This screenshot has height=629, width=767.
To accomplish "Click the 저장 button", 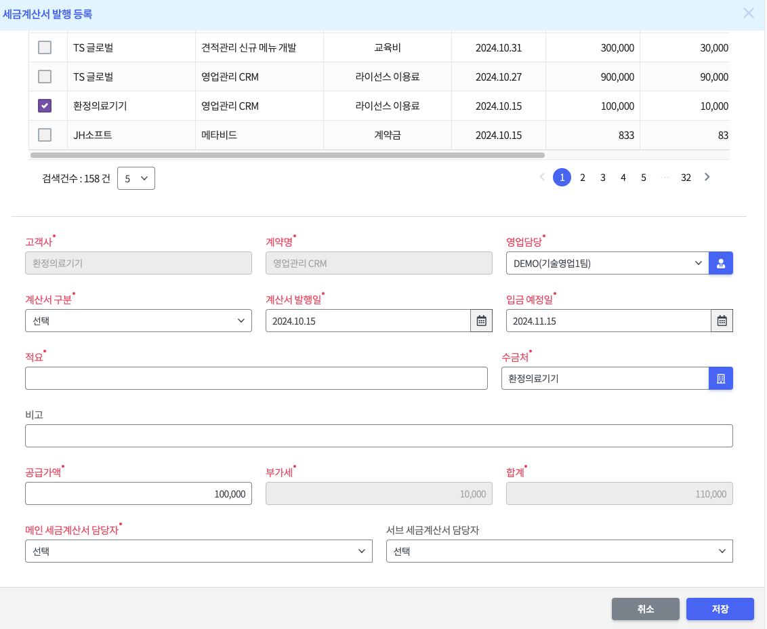I will [720, 609].
